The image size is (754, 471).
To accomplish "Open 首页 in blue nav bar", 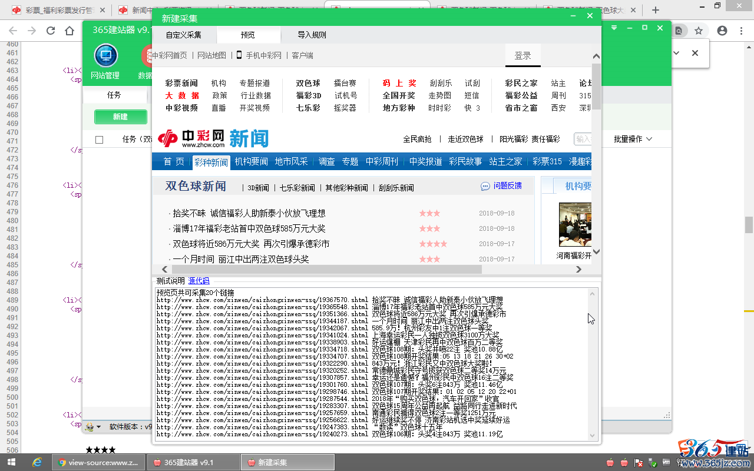I will click(174, 161).
